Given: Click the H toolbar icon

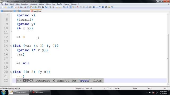Looking at the screenshot, I should 106,7.
